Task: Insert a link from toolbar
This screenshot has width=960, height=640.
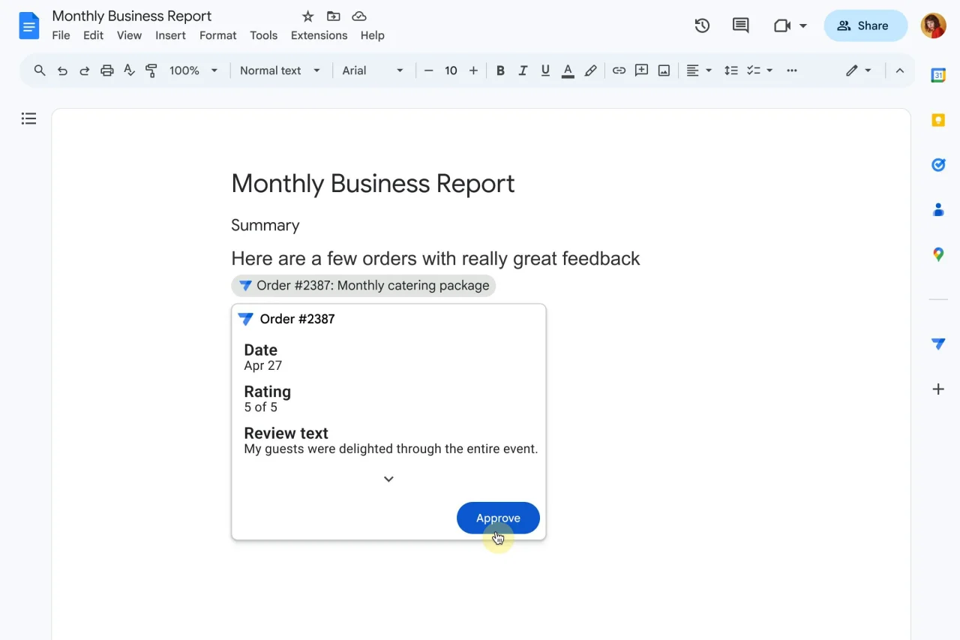Action: 619,71
